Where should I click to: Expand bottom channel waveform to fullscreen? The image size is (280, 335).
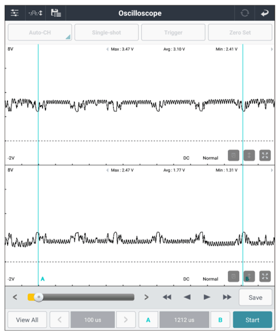(265, 276)
